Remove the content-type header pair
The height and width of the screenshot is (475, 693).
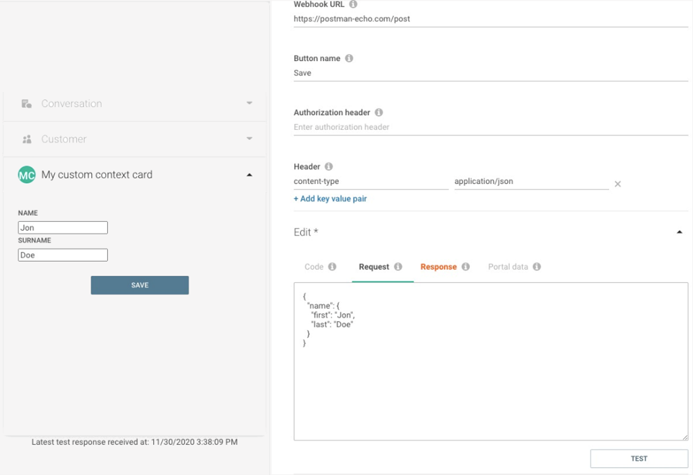click(x=617, y=184)
